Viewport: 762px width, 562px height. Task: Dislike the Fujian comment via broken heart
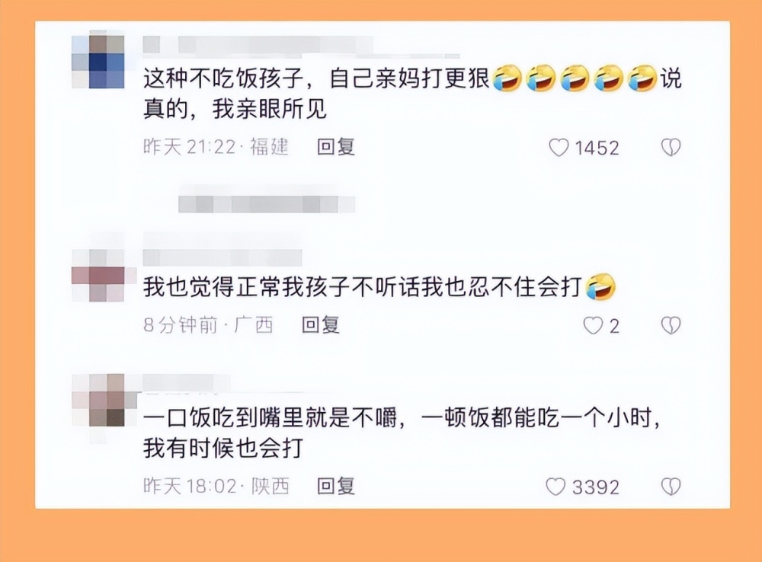pos(671,147)
